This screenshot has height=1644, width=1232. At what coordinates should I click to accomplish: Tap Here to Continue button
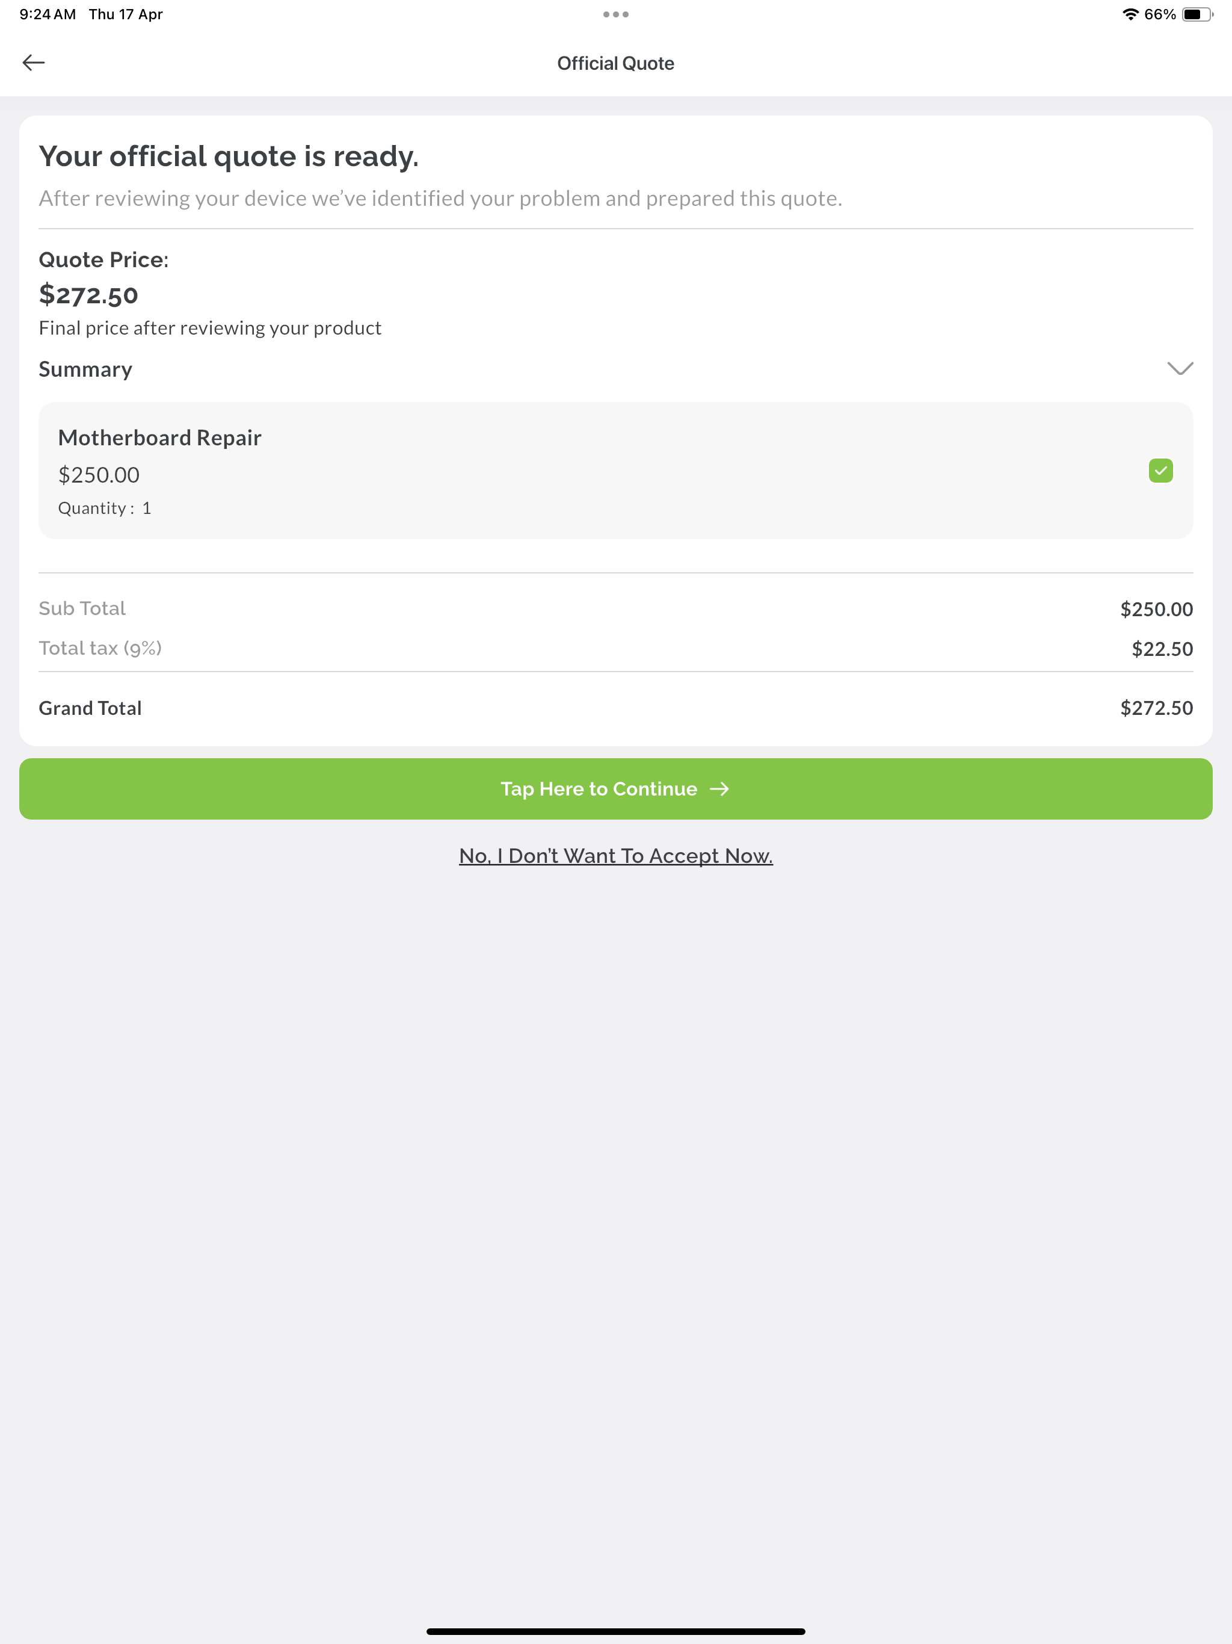point(615,788)
